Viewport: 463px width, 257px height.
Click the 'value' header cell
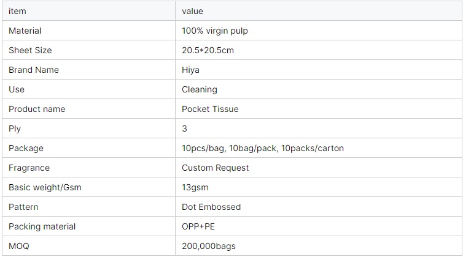click(x=319, y=11)
